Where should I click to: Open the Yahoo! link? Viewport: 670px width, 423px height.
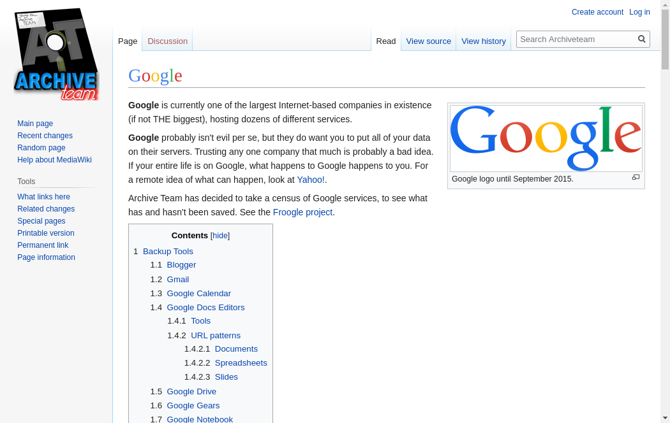[x=310, y=180]
